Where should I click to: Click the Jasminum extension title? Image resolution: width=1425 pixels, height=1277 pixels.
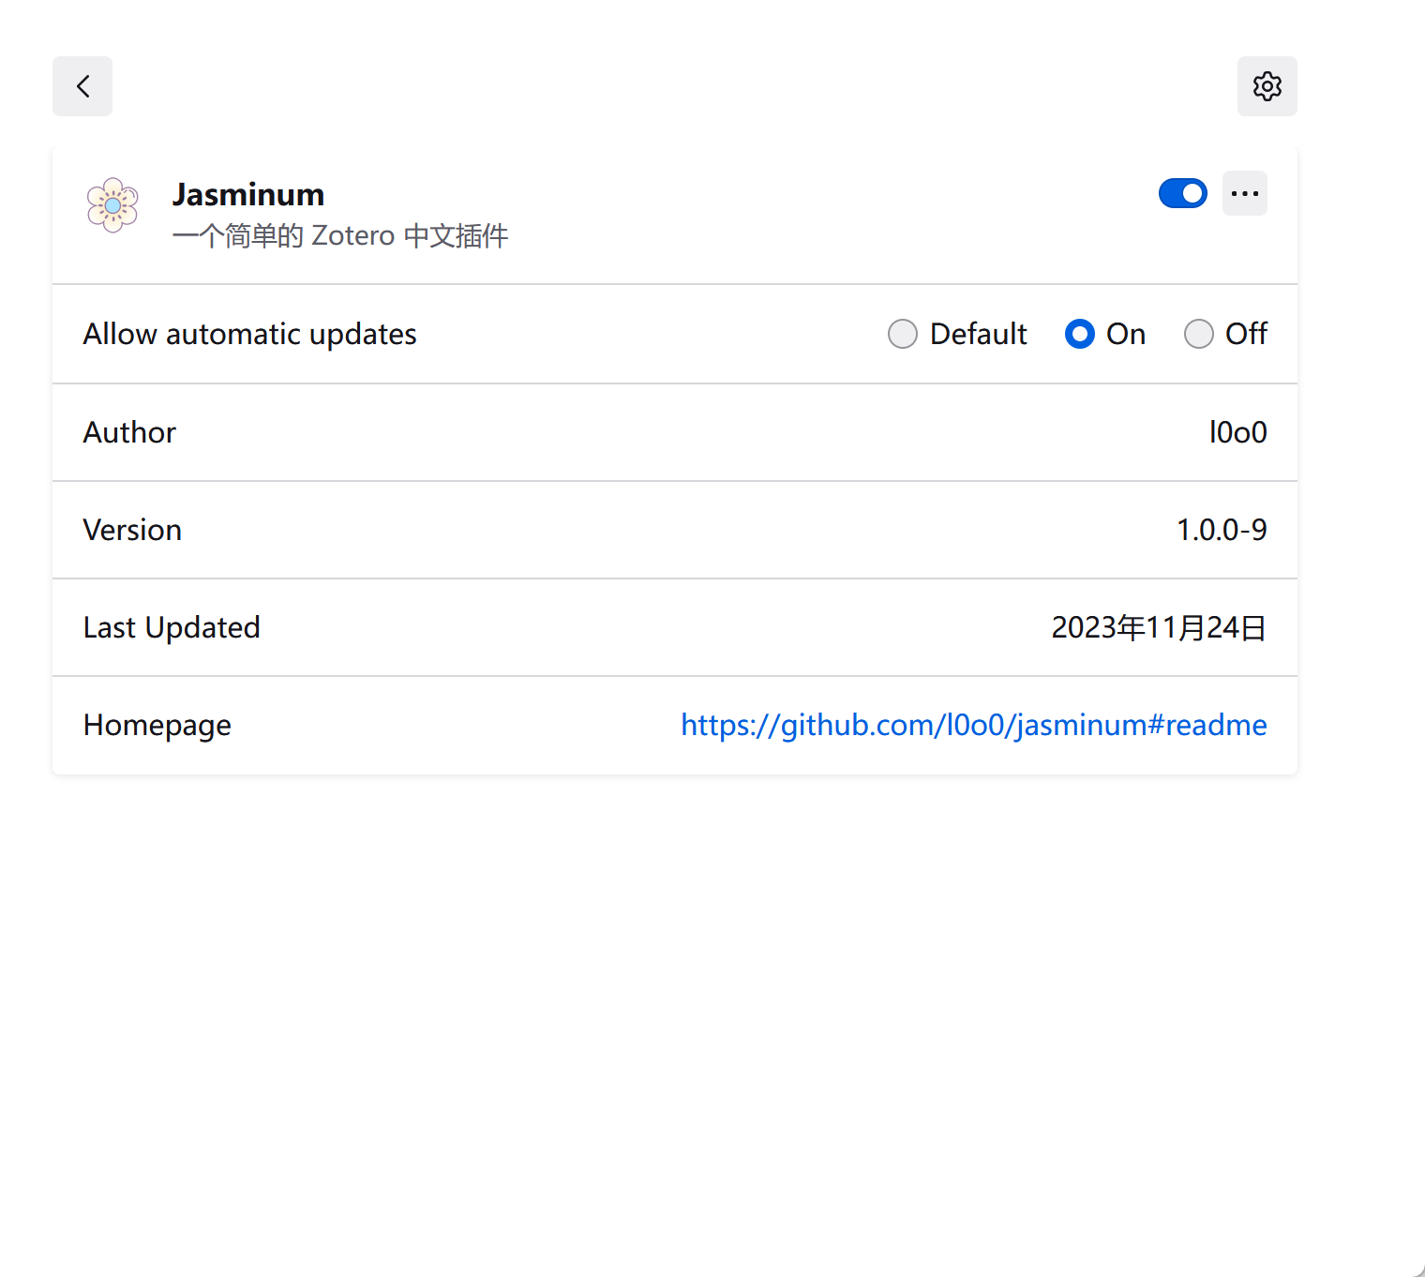pos(247,194)
